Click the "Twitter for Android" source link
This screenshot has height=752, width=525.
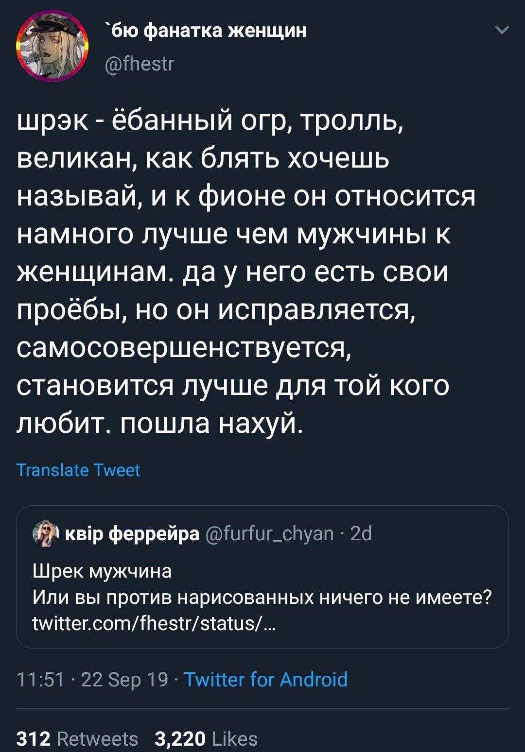(x=265, y=679)
